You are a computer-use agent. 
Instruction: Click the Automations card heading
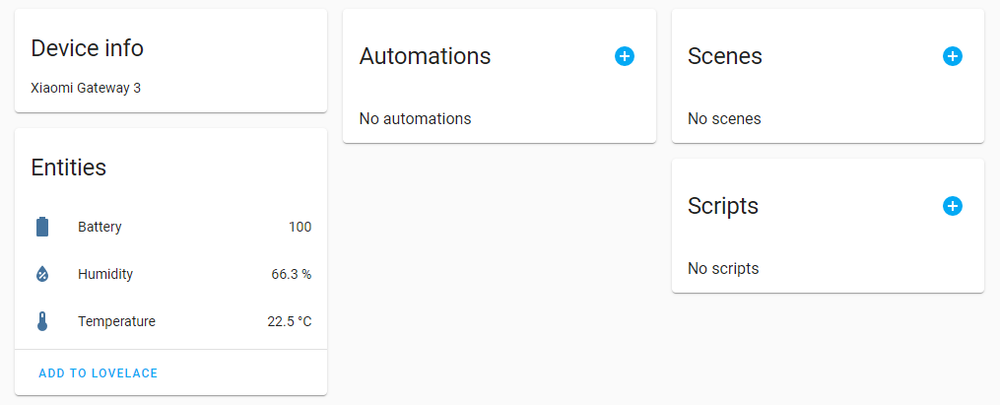pyautogui.click(x=425, y=56)
